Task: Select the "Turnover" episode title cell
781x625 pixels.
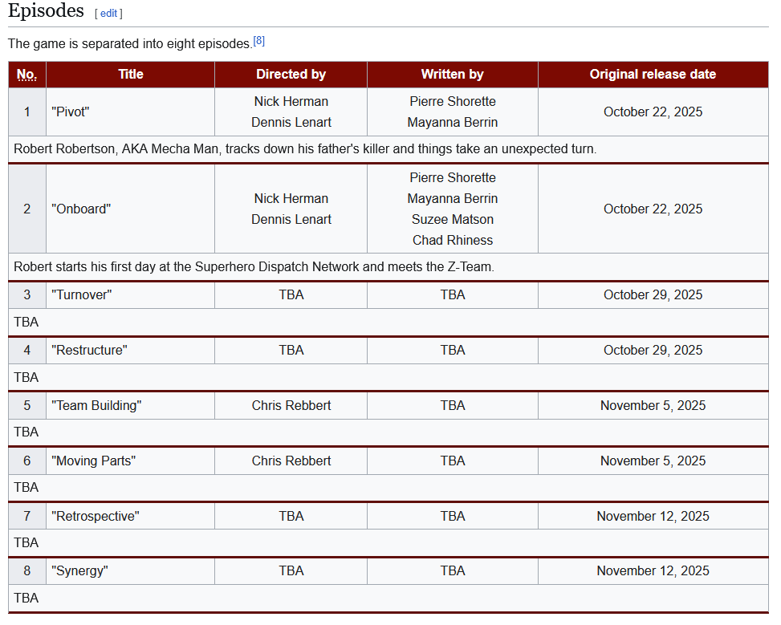Action: coord(131,294)
